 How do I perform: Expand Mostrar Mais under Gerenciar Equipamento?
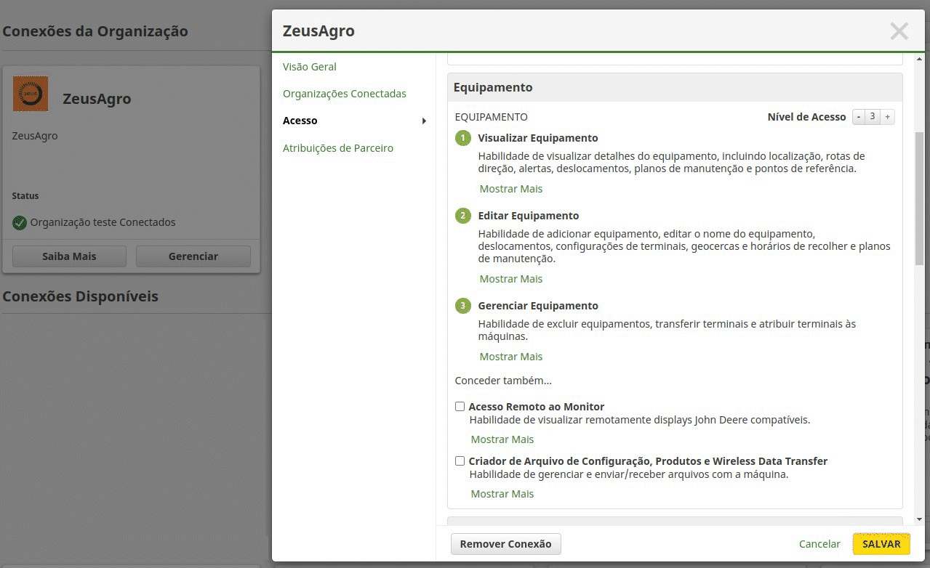(x=511, y=357)
